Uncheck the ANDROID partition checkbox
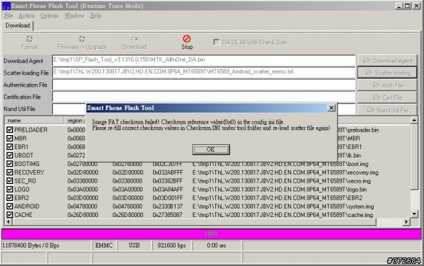 (9, 206)
